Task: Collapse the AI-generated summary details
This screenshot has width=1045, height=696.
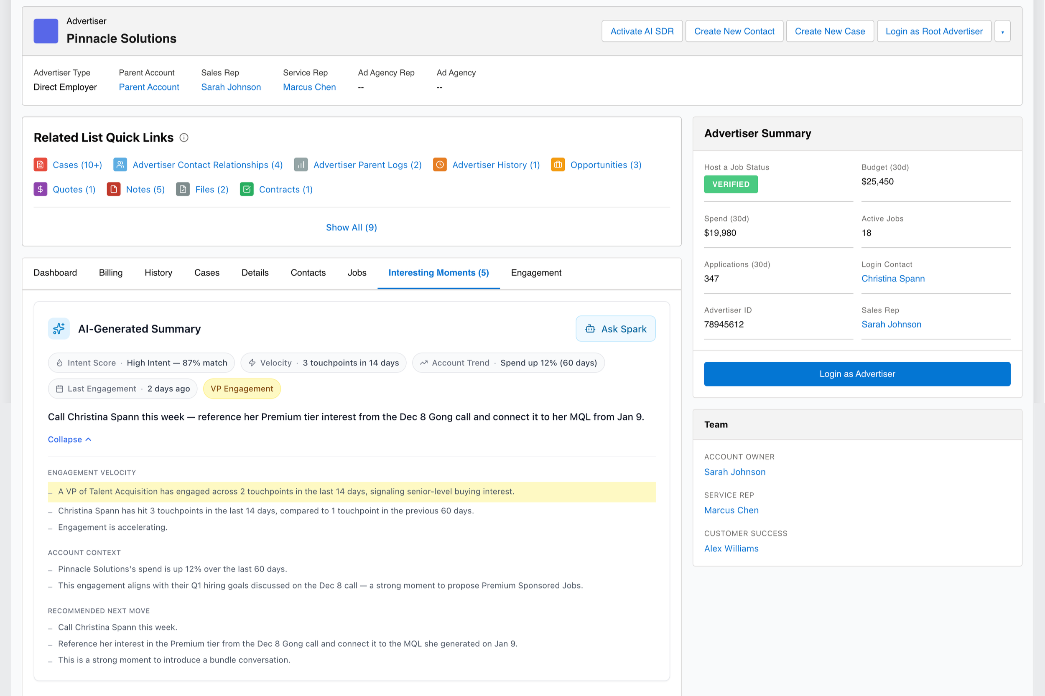Action: coord(70,439)
